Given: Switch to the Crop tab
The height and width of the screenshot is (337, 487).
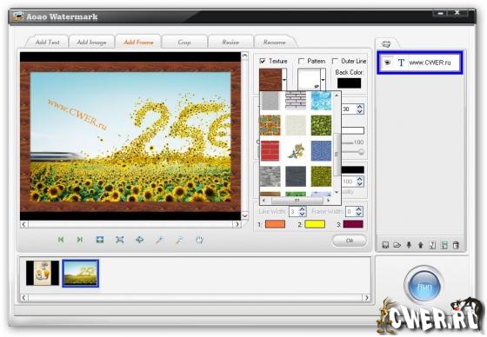Looking at the screenshot, I should click(184, 43).
